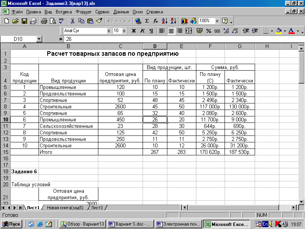The image size is (305, 229).
Task: Open Office Assistant help icon
Action: pyautogui.click(x=225, y=21)
